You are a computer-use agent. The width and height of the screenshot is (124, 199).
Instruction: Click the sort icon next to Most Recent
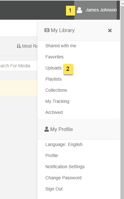[x=19, y=46]
